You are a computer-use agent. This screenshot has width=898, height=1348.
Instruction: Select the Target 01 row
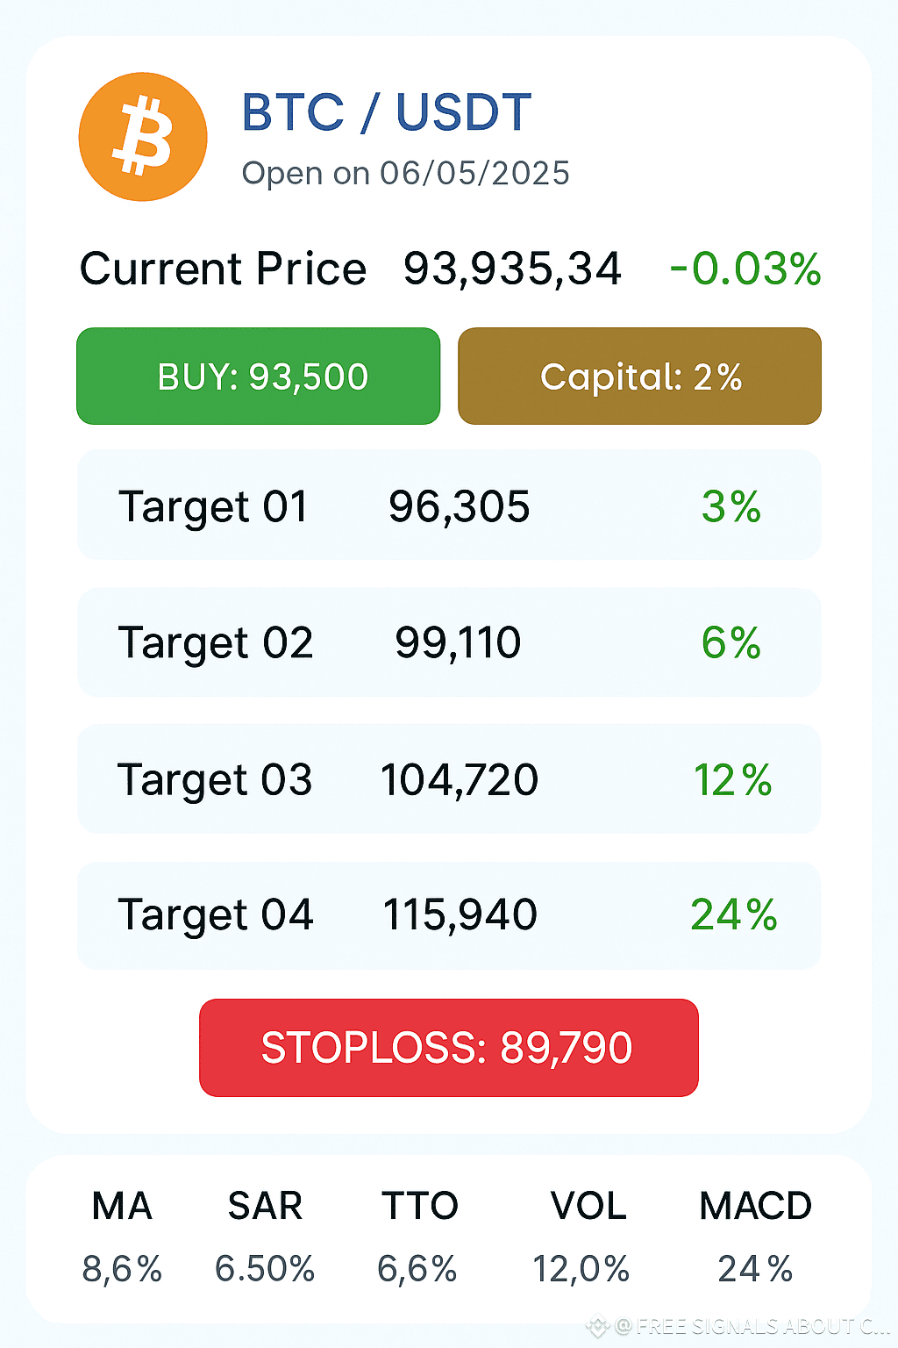pyautogui.click(x=449, y=505)
